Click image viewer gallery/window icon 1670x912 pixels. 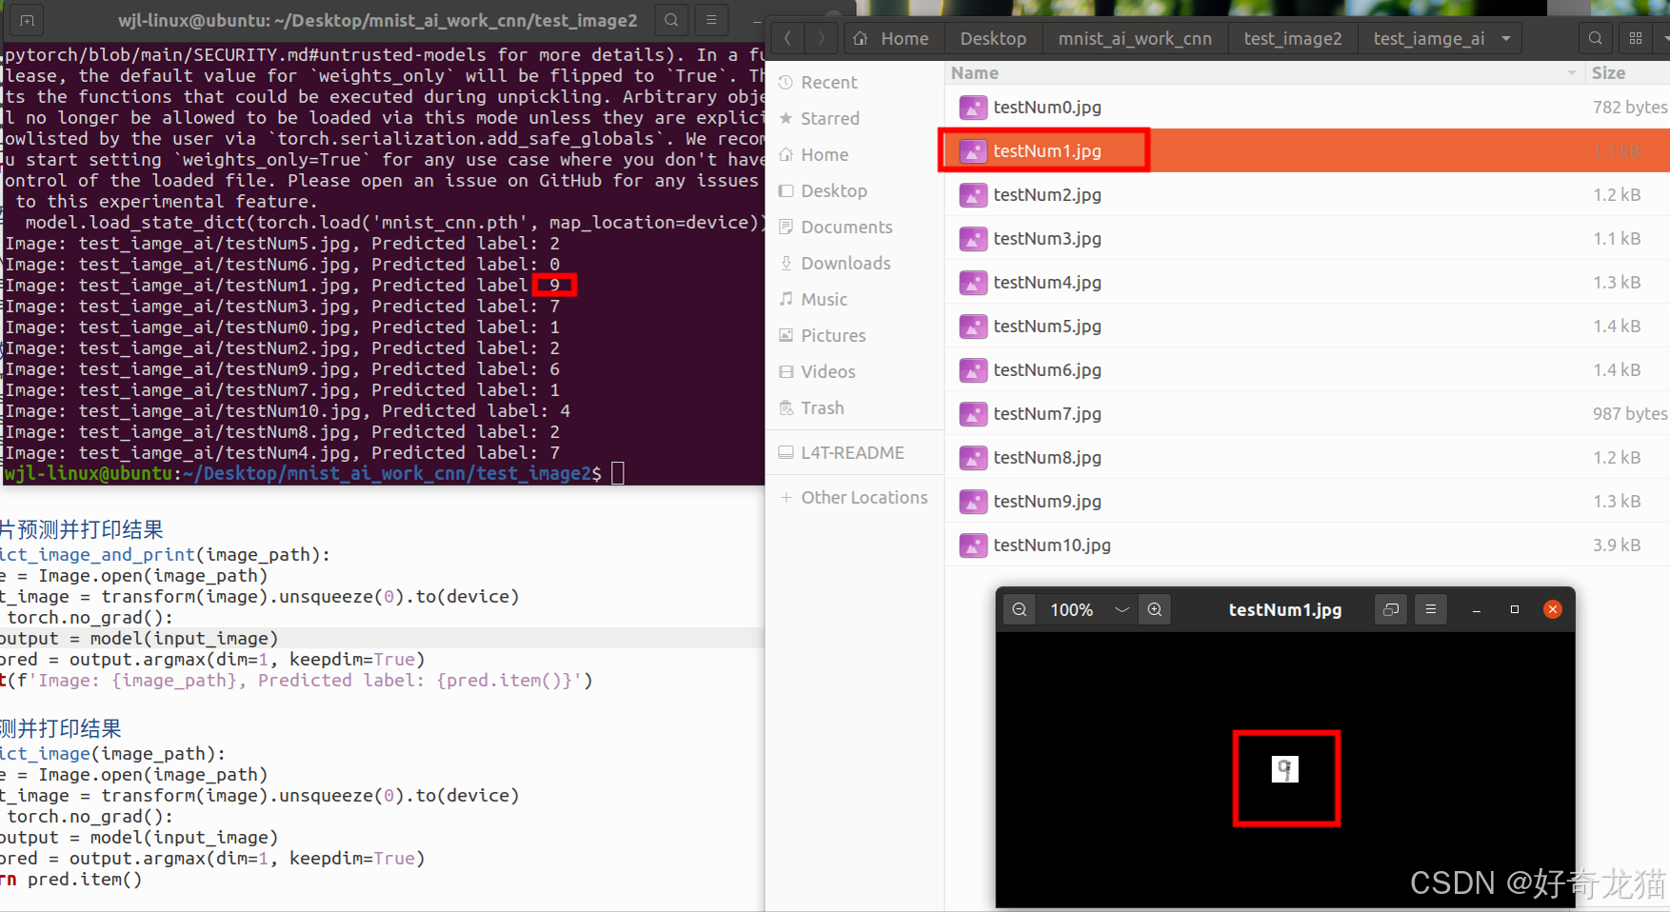1391,609
